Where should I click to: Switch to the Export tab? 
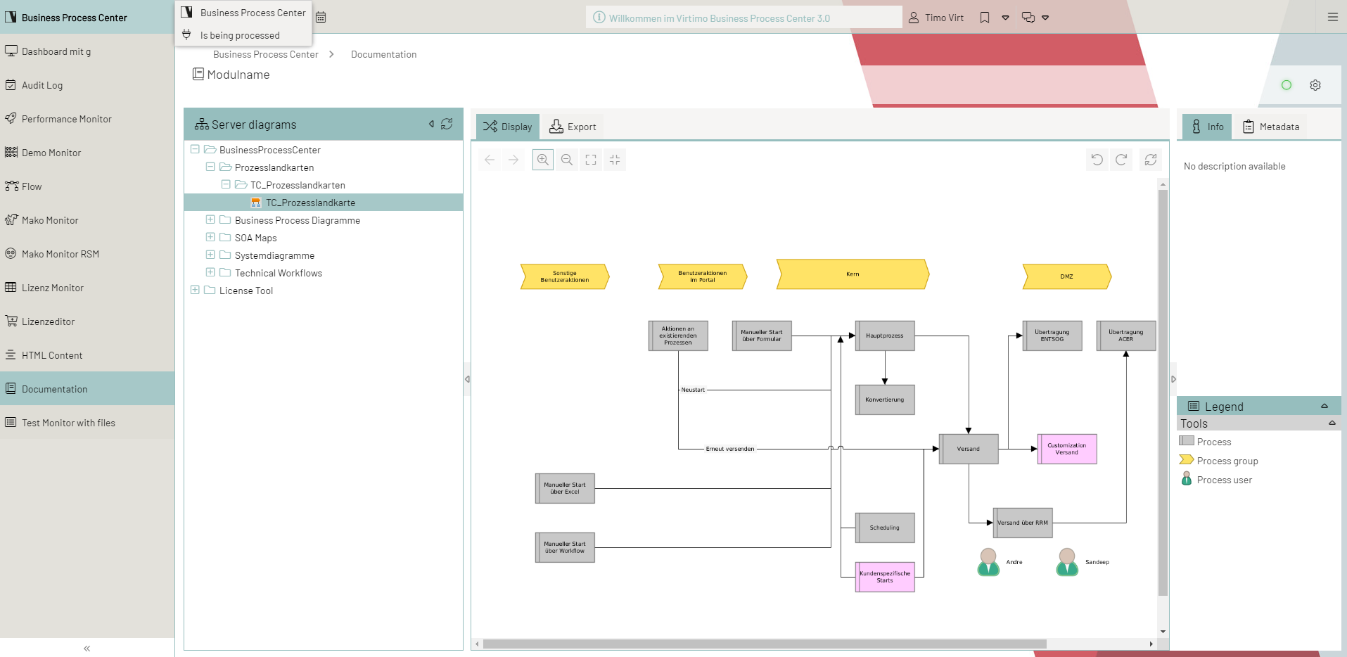point(573,127)
